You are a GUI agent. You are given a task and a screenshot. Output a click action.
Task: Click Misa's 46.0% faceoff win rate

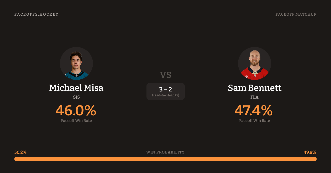click(x=76, y=111)
